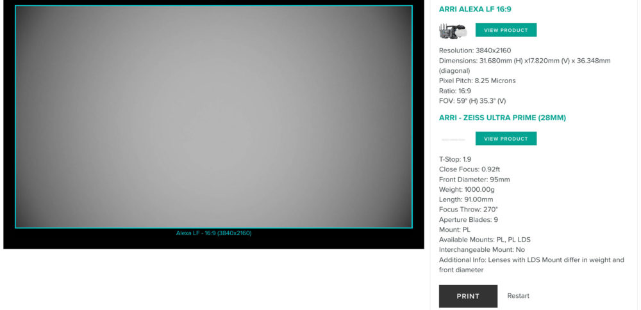The width and height of the screenshot is (641, 310).
Task: Select the Additional Info LDS Mount note
Action: point(531,265)
